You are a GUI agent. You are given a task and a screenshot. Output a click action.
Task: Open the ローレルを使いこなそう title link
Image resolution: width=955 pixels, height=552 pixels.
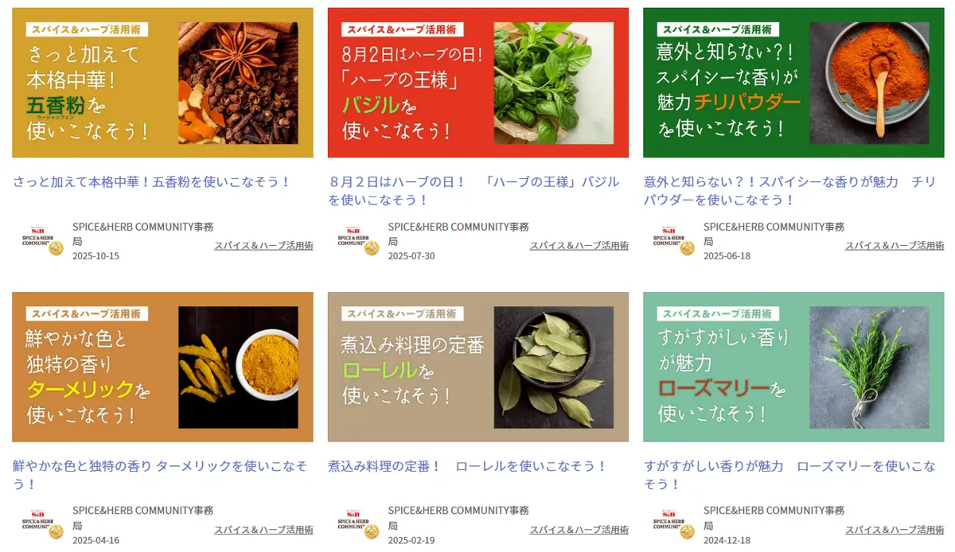pos(468,466)
